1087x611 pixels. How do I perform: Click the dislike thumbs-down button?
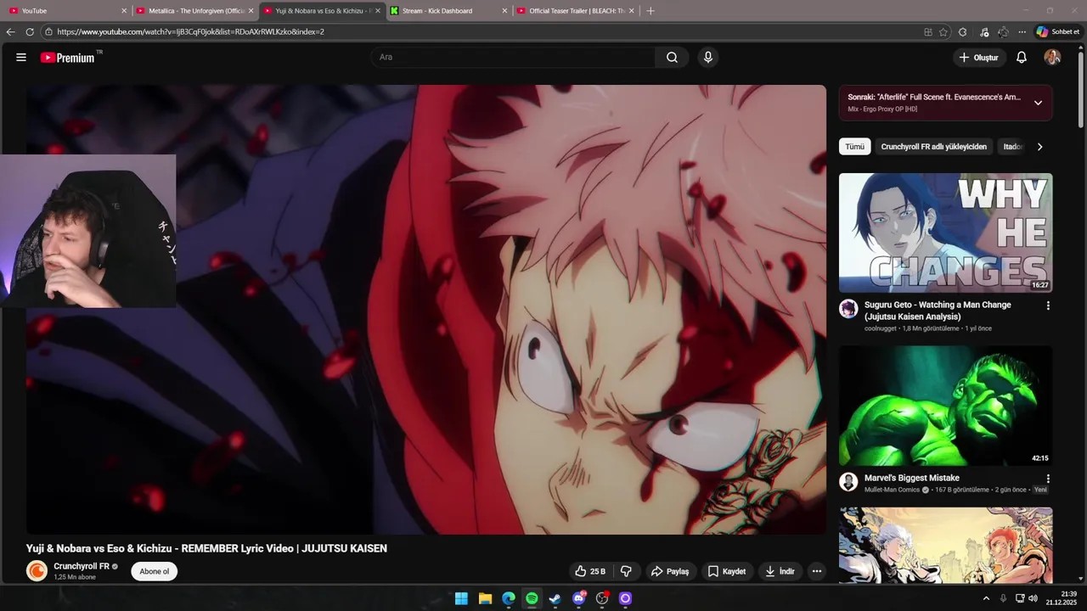pyautogui.click(x=626, y=571)
